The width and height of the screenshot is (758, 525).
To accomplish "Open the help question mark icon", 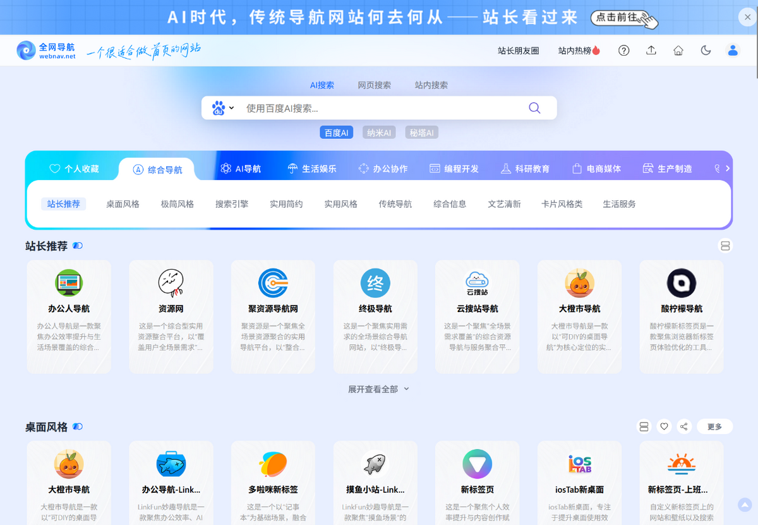I will point(623,51).
